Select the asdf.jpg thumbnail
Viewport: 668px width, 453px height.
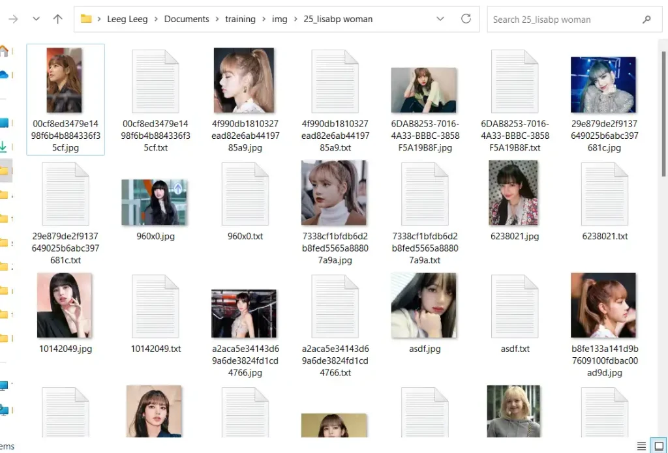point(424,305)
